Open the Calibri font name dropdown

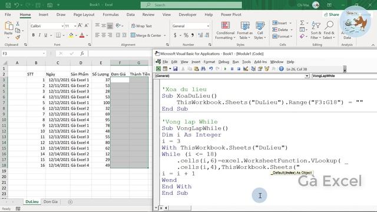62,26
